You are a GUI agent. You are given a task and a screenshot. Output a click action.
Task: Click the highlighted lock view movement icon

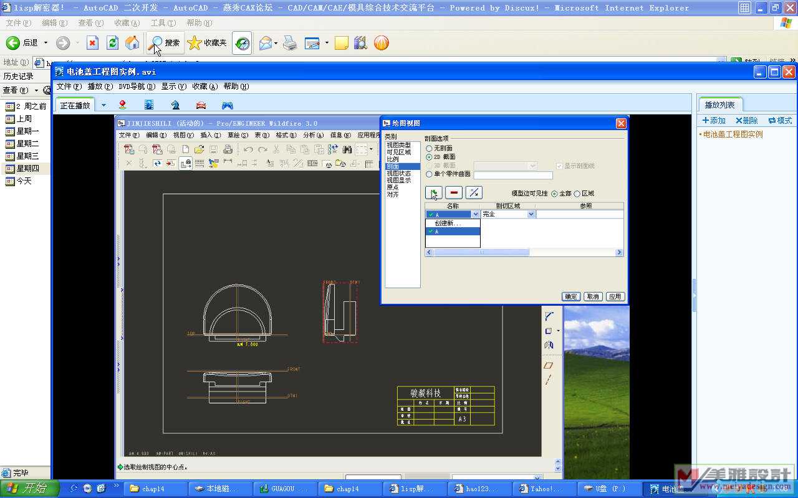click(x=186, y=164)
